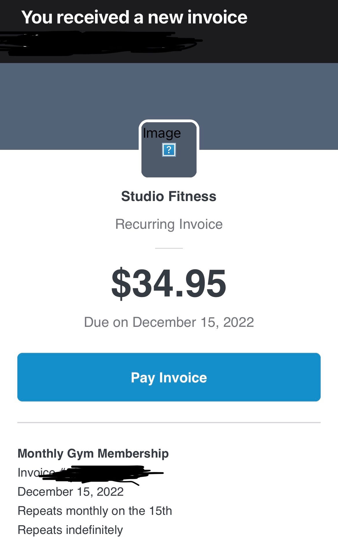
Task: Click the blacked-out invoice number scribble
Action: (104, 474)
